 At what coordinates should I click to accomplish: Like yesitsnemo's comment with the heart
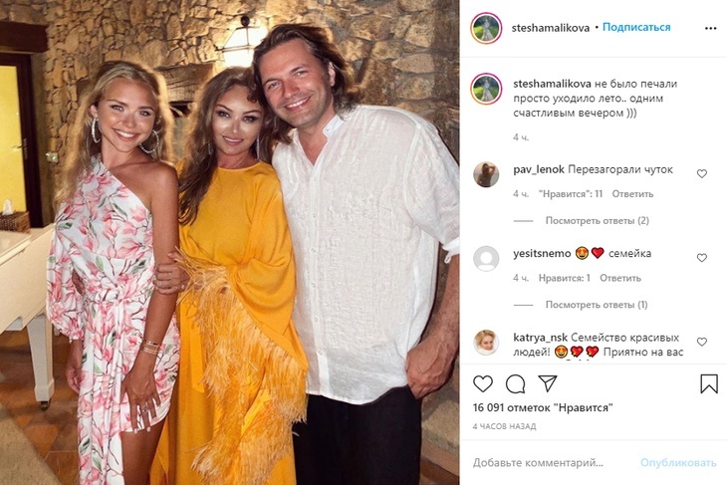pos(702,257)
